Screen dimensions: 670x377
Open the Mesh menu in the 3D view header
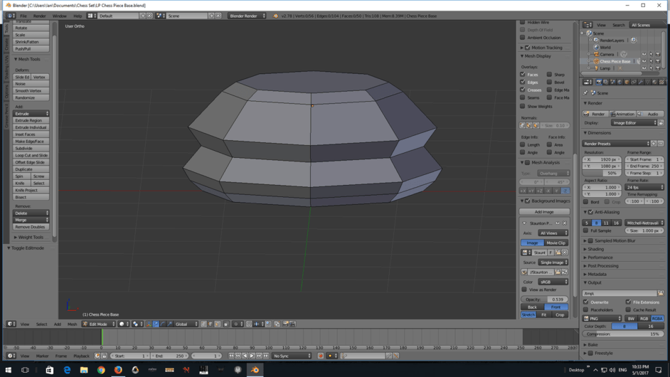(x=72, y=324)
